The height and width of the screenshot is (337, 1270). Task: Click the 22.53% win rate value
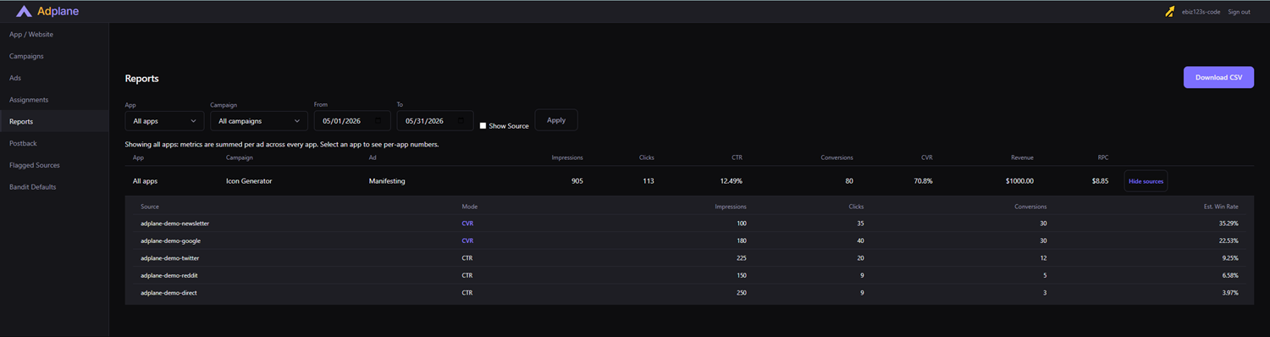point(1228,240)
